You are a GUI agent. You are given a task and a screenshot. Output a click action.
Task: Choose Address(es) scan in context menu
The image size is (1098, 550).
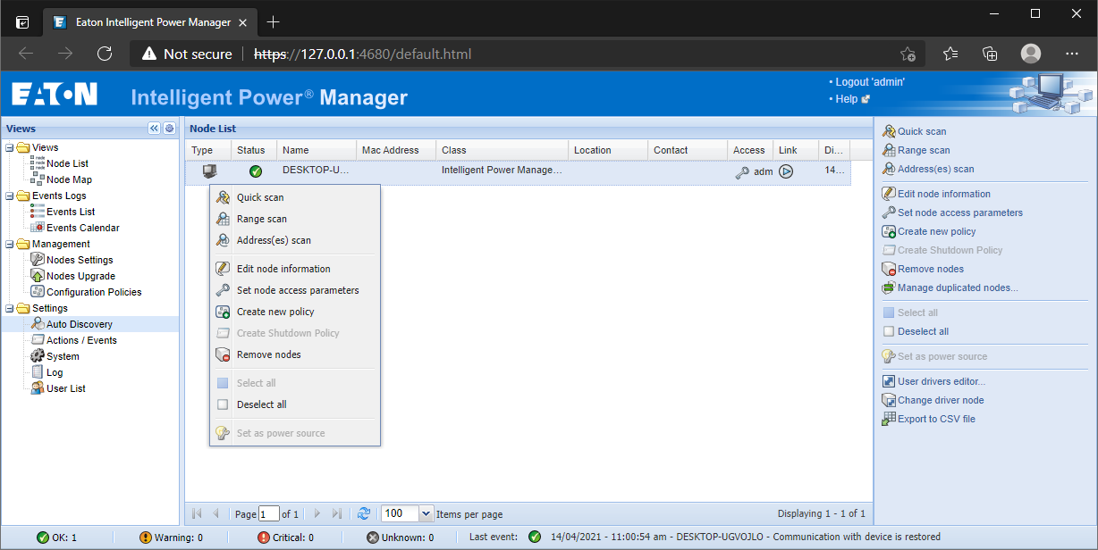point(295,240)
